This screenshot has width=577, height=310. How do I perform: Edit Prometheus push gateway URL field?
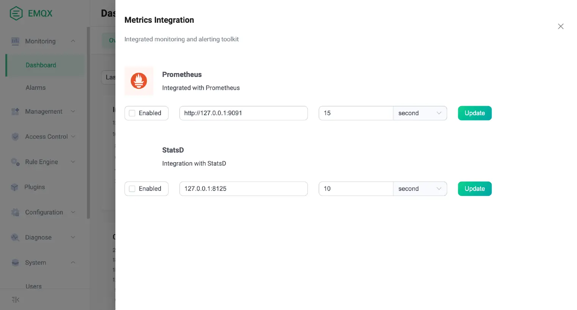pyautogui.click(x=243, y=113)
